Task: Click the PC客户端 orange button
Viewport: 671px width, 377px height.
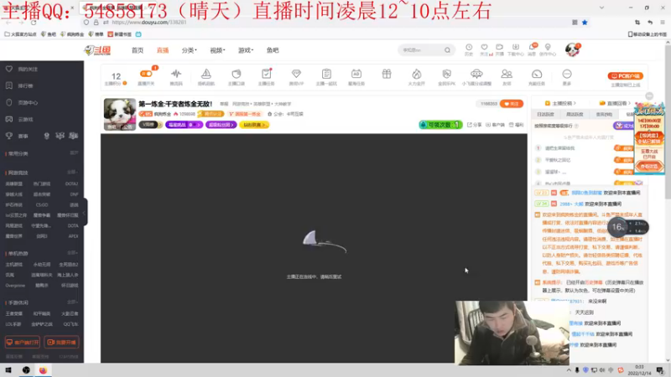Action: click(625, 76)
